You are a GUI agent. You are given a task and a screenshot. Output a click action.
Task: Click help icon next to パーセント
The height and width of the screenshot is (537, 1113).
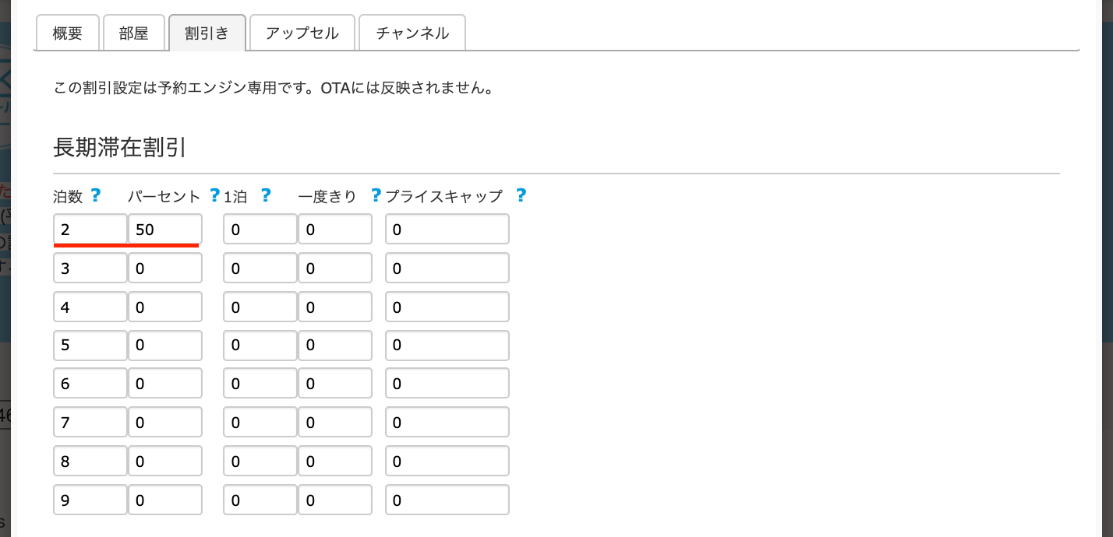pos(215,195)
